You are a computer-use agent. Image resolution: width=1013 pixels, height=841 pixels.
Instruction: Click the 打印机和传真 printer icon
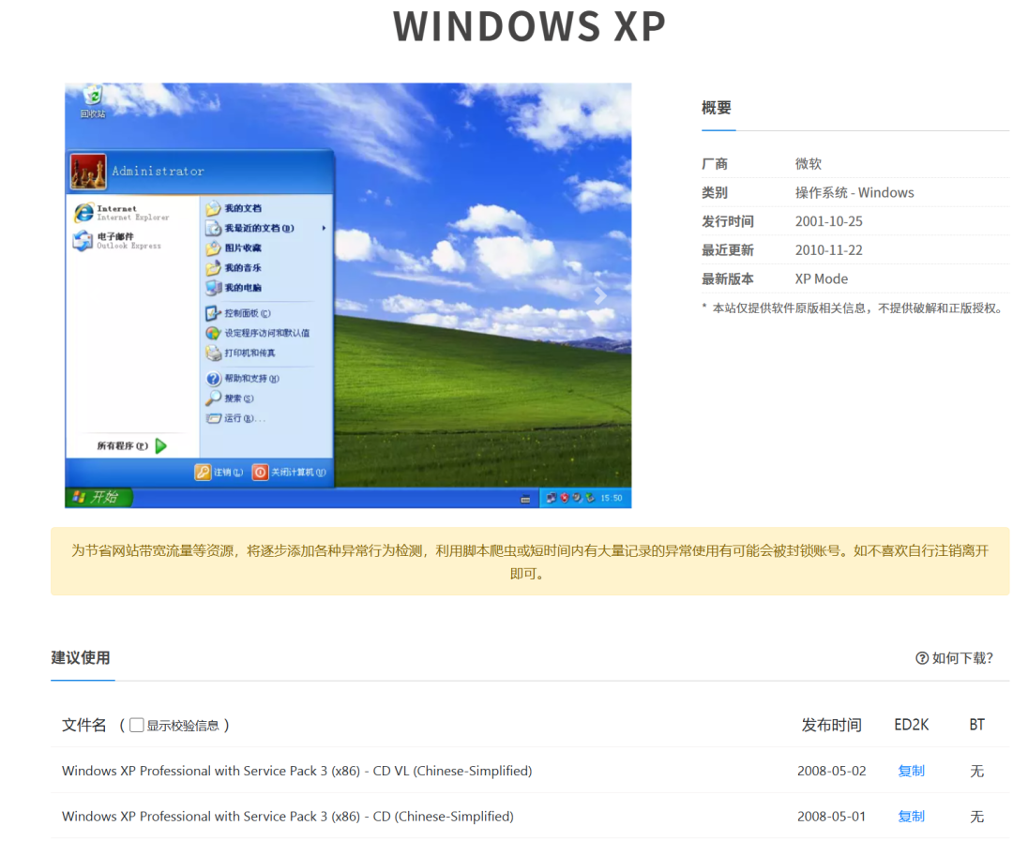(x=213, y=353)
